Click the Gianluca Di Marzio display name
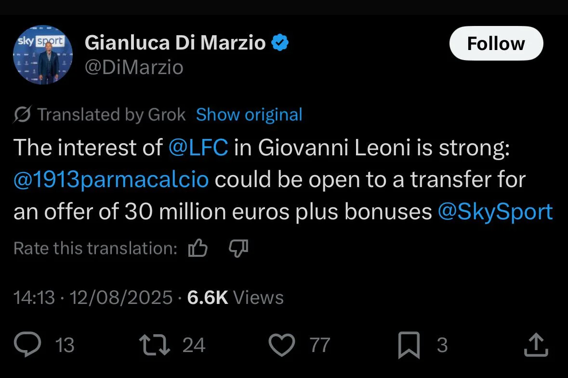The height and width of the screenshot is (378, 568). coord(175,43)
